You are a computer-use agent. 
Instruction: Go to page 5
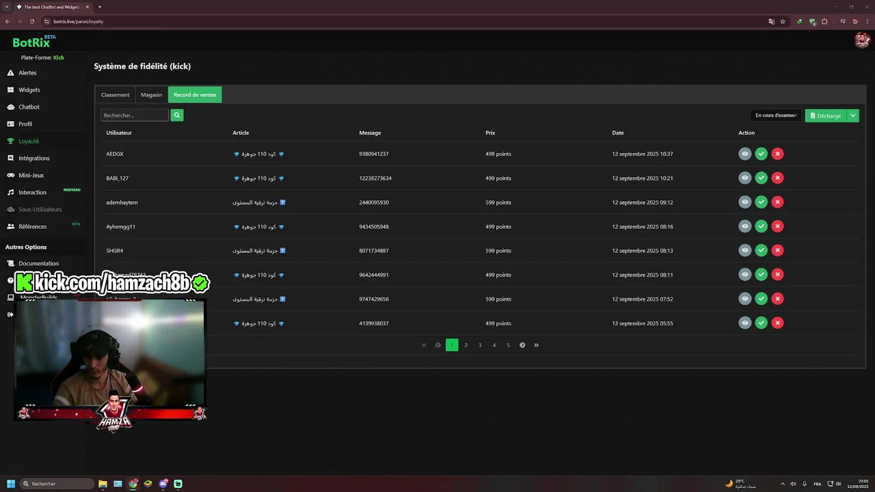(x=508, y=345)
